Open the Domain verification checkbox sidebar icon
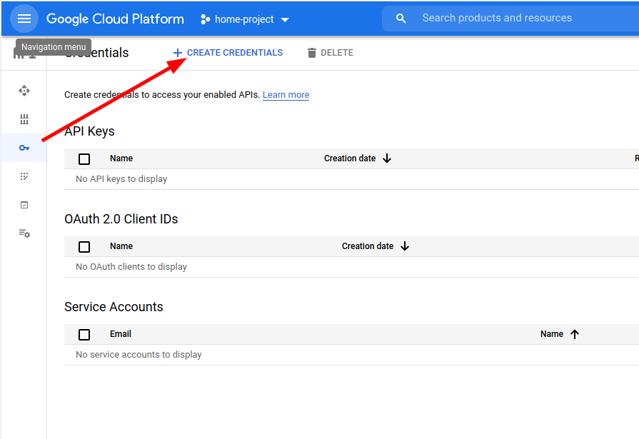This screenshot has height=439, width=639. click(x=24, y=205)
